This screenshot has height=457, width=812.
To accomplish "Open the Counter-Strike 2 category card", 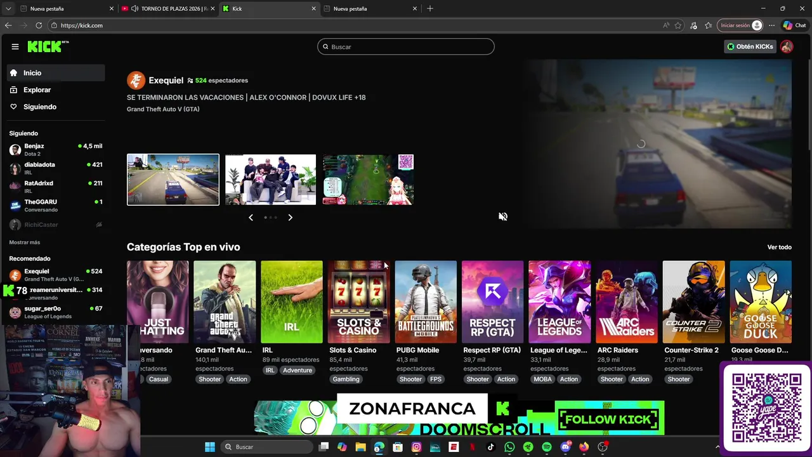I will point(693,302).
